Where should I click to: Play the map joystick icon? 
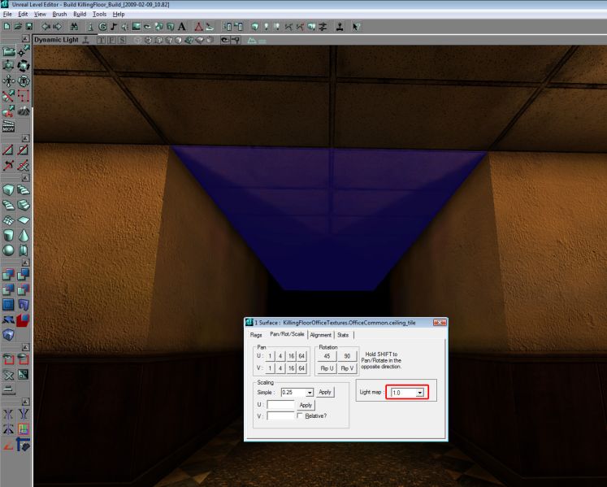pos(340,26)
